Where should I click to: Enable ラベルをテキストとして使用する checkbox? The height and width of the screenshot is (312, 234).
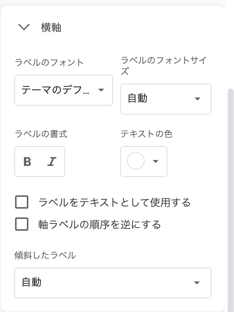(22, 202)
